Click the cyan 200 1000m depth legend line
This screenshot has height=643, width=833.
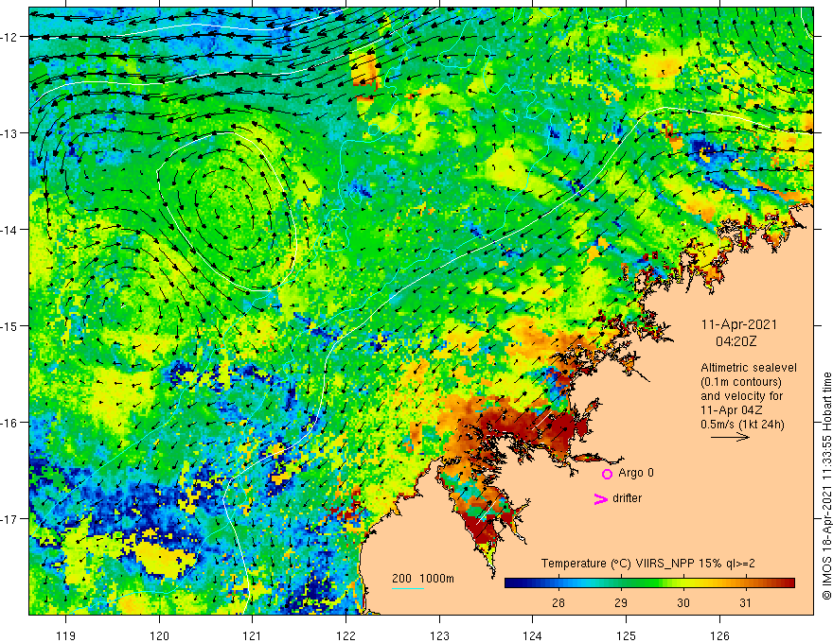[407, 588]
